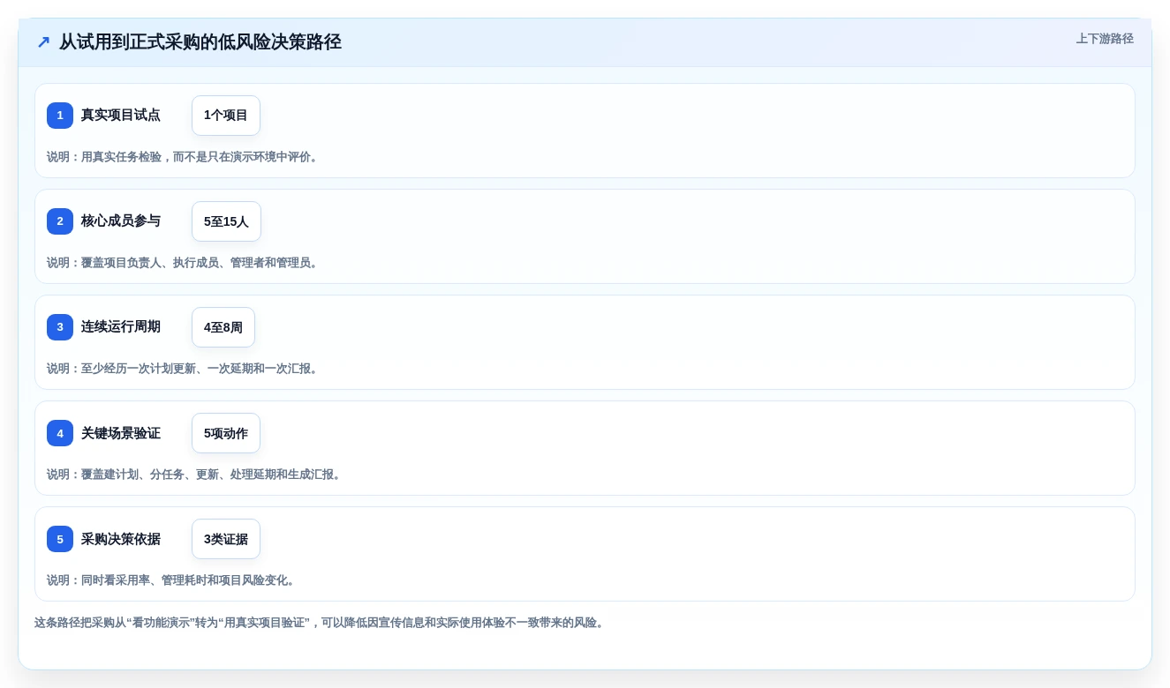1170x688 pixels.
Task: Click the 4至8周 pill
Action: (x=223, y=327)
